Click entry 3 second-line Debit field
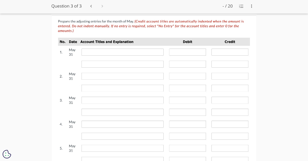The height and width of the screenshot is (161, 308). point(188,112)
